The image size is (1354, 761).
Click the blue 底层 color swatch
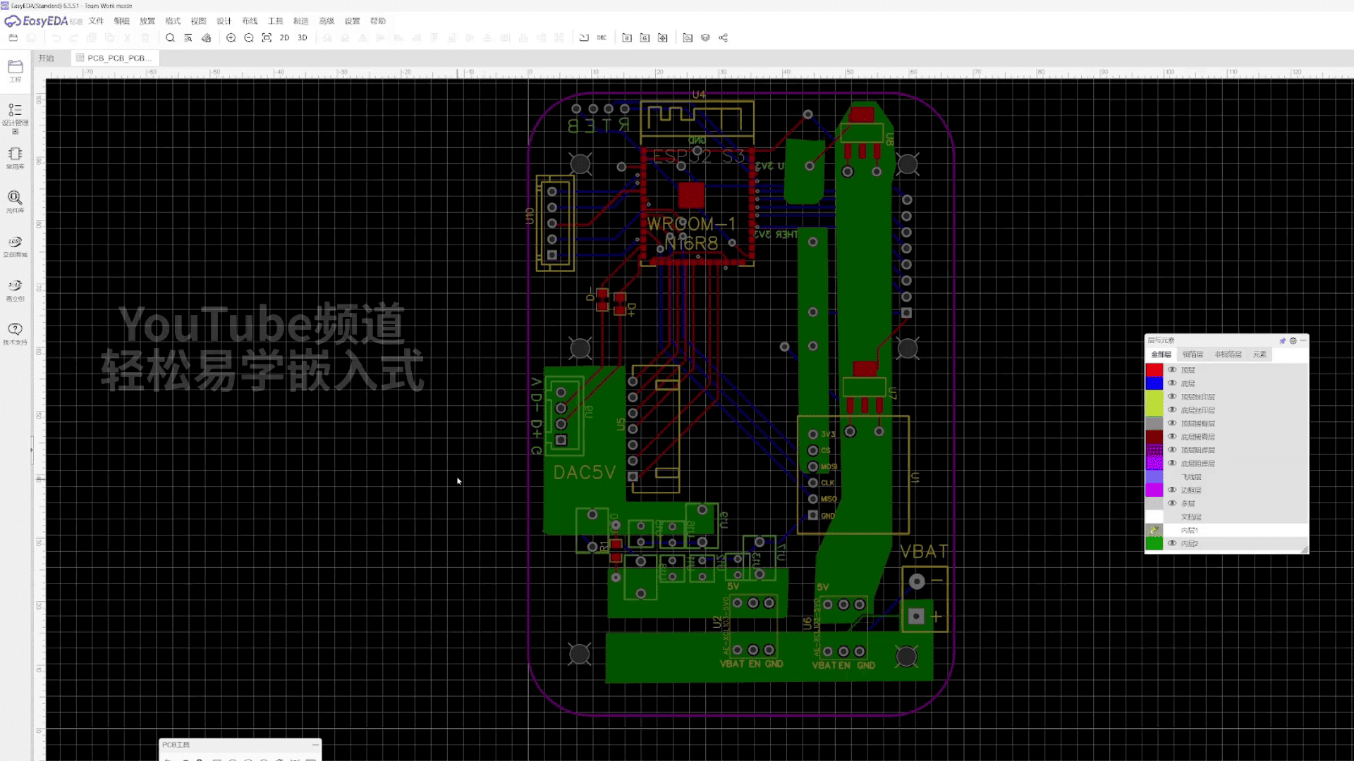[1154, 383]
